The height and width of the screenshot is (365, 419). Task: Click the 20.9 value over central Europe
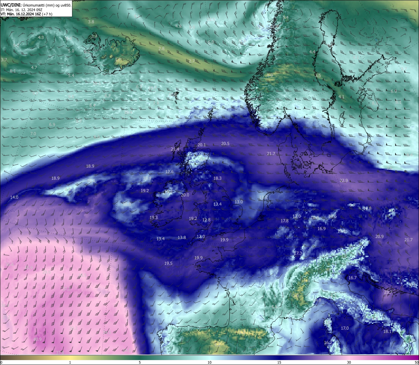point(379,237)
